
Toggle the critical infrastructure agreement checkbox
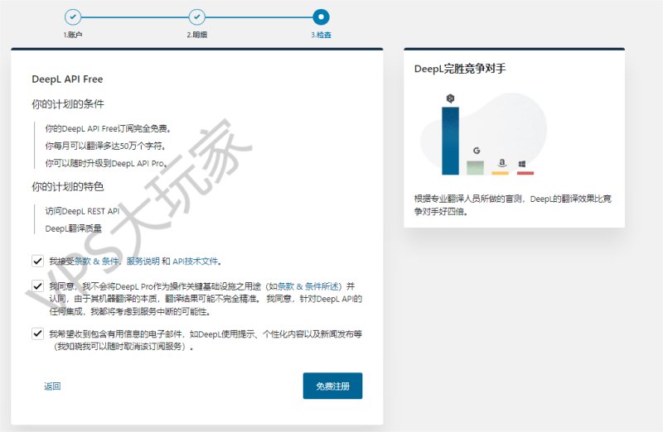pyautogui.click(x=37, y=286)
